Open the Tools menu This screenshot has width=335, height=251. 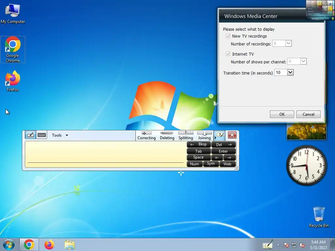click(x=60, y=135)
